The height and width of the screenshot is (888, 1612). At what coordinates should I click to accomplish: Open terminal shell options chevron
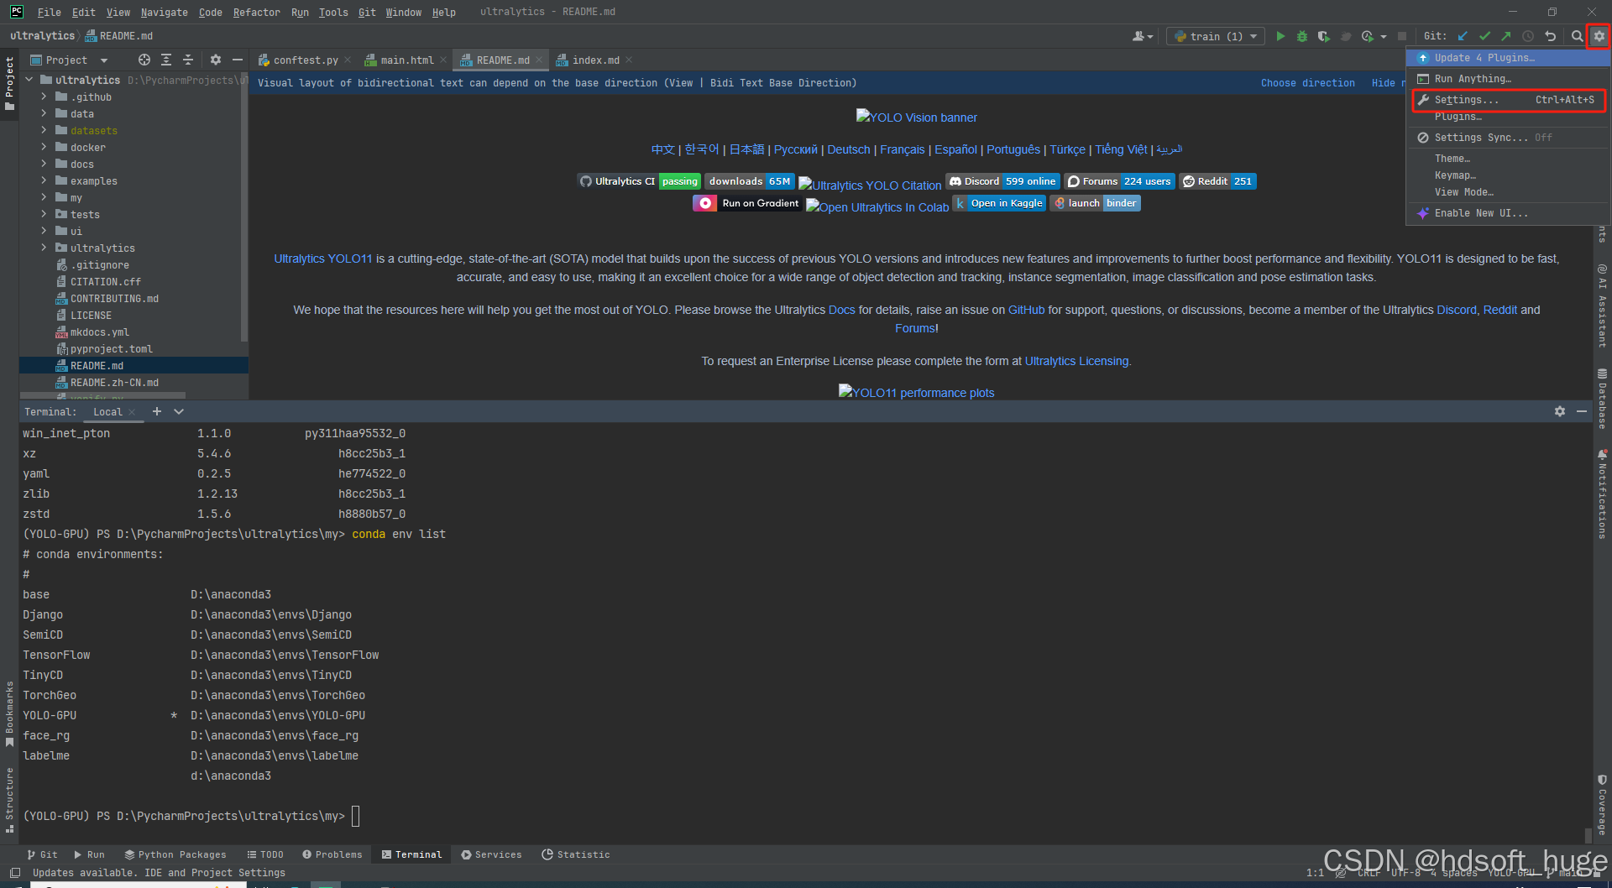[179, 411]
